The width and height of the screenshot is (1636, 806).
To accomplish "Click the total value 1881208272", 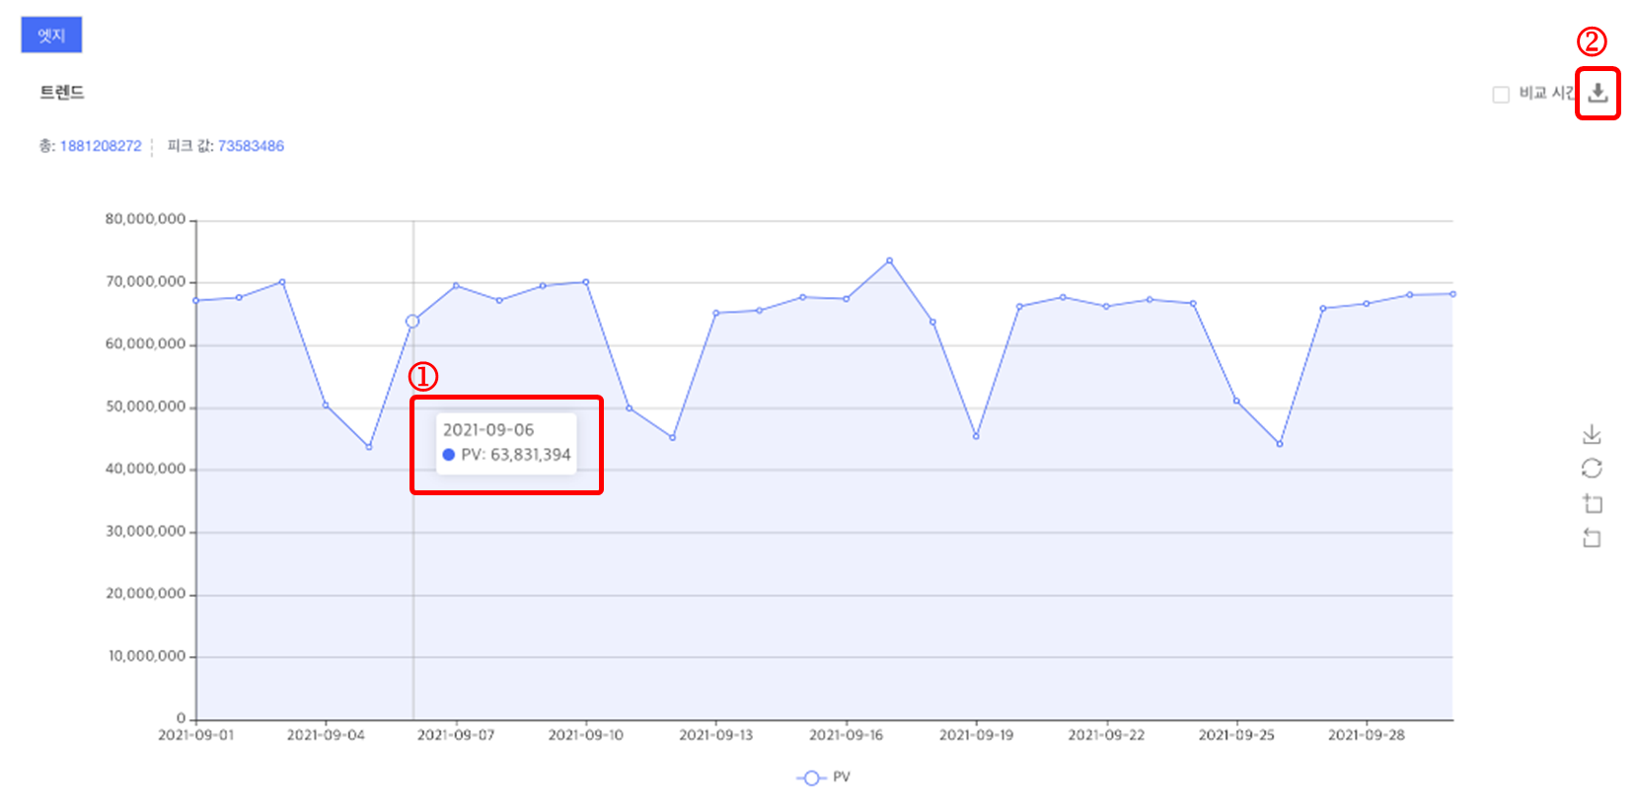I will coord(101,146).
